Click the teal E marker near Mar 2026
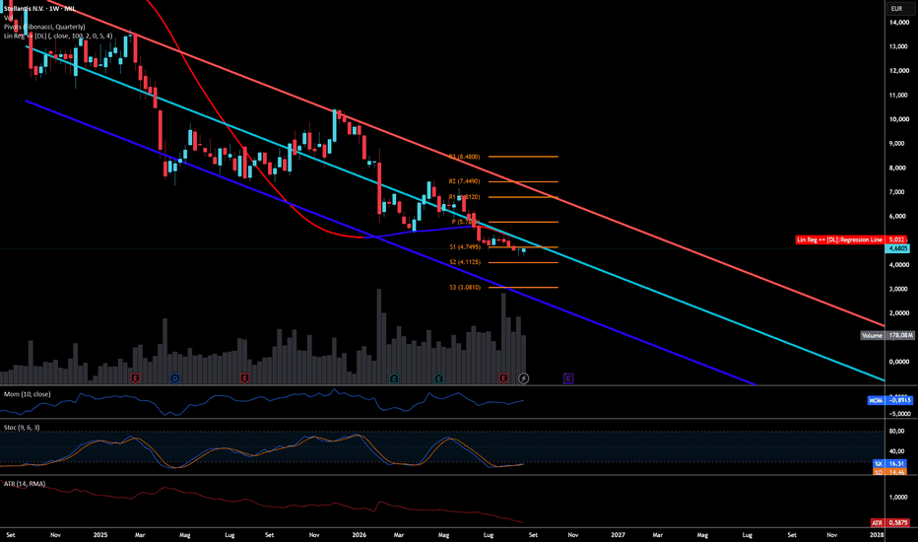 [x=394, y=378]
